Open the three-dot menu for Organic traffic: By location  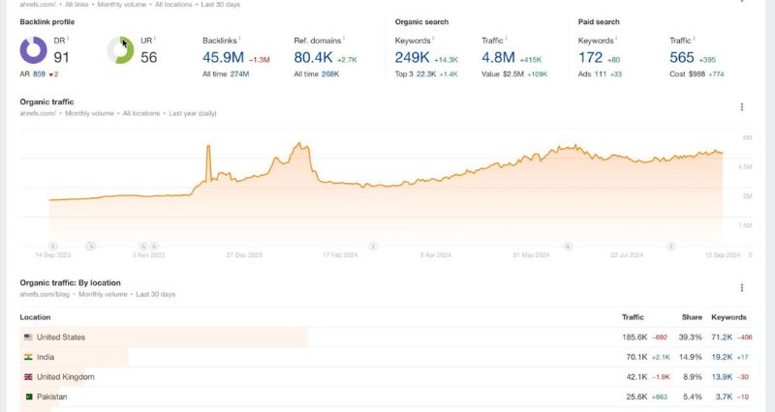pos(741,287)
